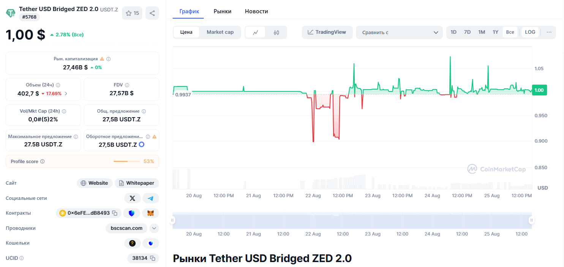Click the share icon button
The height and width of the screenshot is (267, 564).
(x=152, y=13)
